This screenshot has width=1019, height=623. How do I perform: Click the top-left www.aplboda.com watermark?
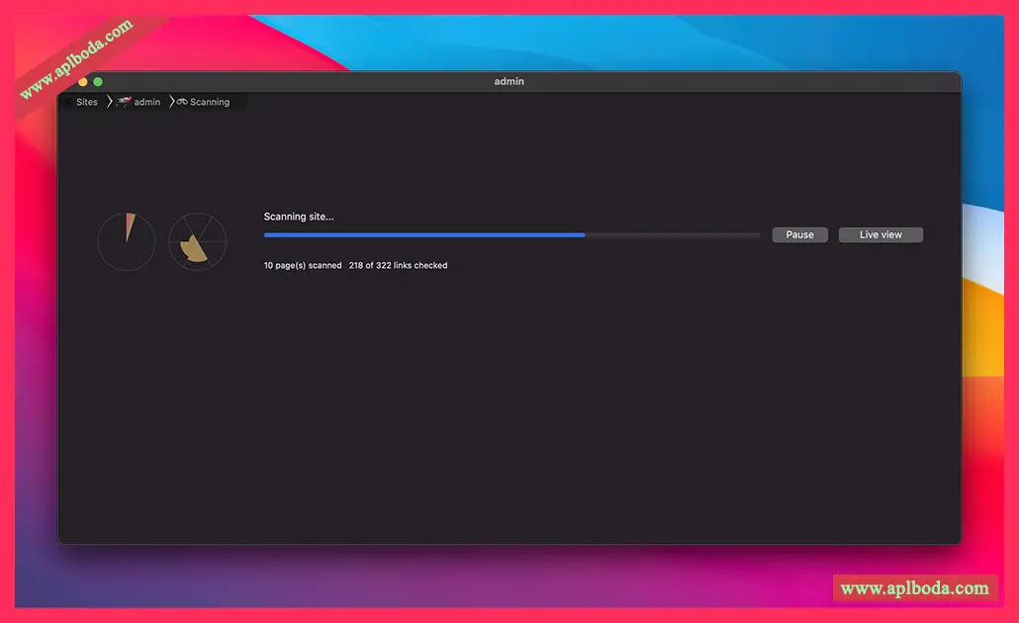(x=76, y=59)
